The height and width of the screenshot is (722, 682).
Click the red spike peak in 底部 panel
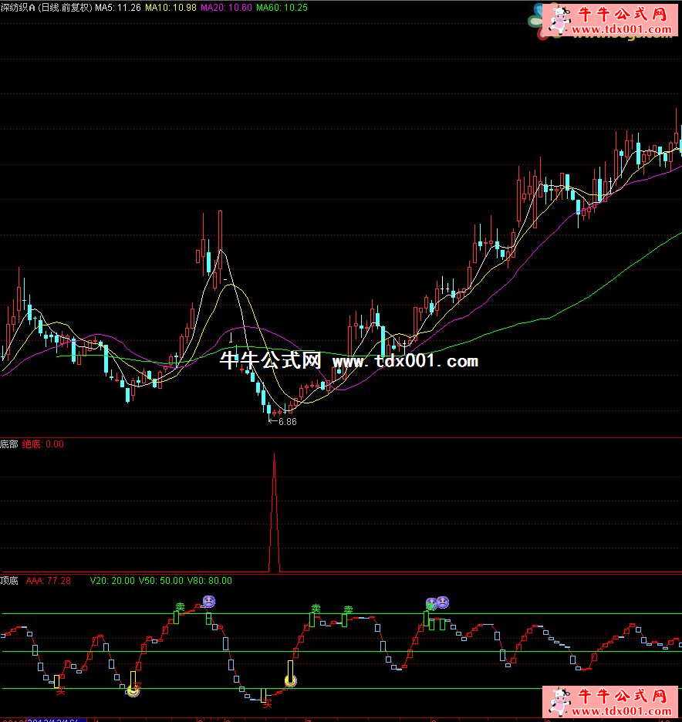pyautogui.click(x=274, y=457)
